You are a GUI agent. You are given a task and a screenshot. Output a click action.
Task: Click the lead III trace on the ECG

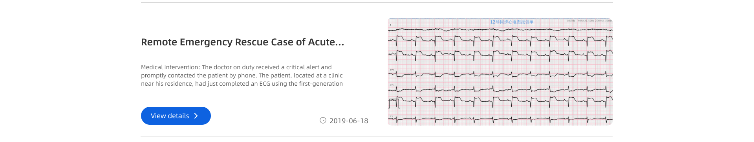tap(500, 55)
